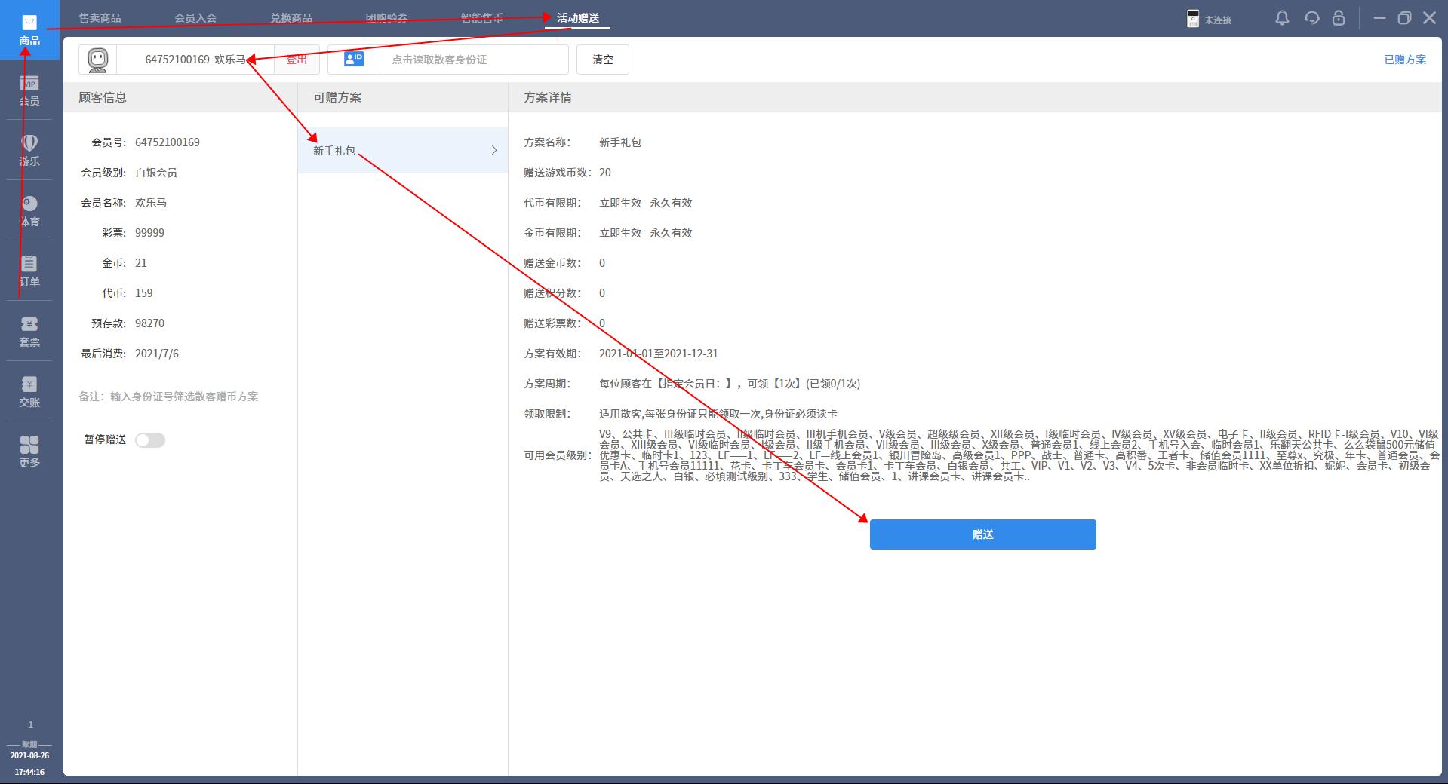Click the lock screen icon

(x=1339, y=18)
